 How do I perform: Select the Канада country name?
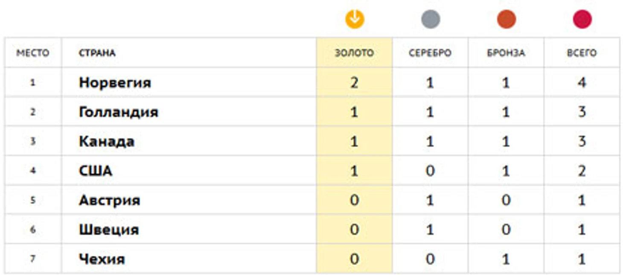[107, 141]
